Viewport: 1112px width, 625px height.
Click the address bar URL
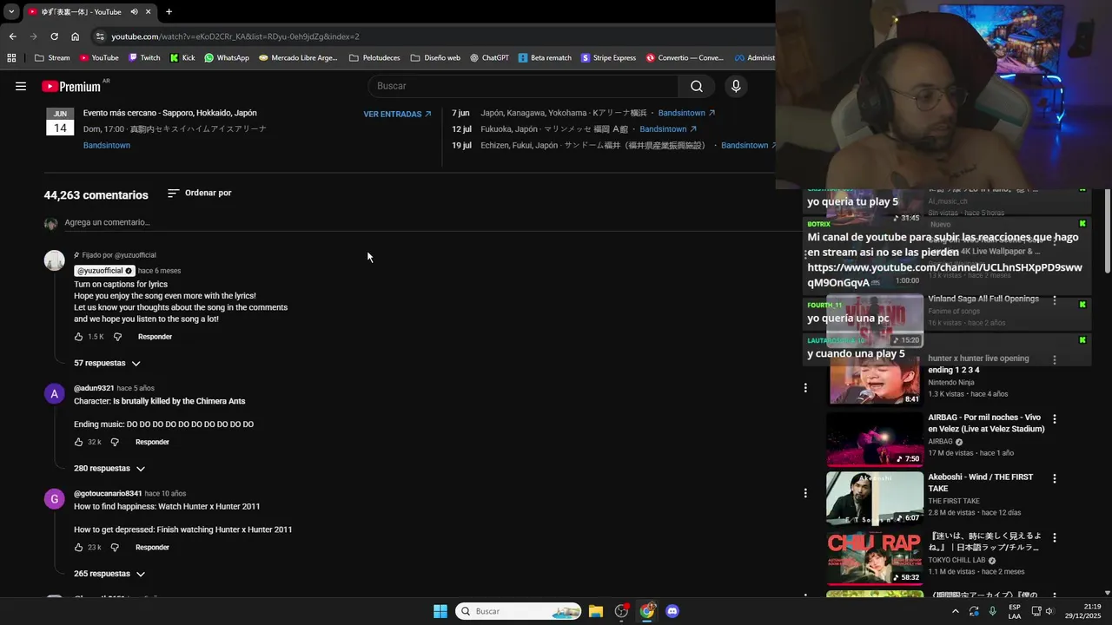tap(235, 36)
